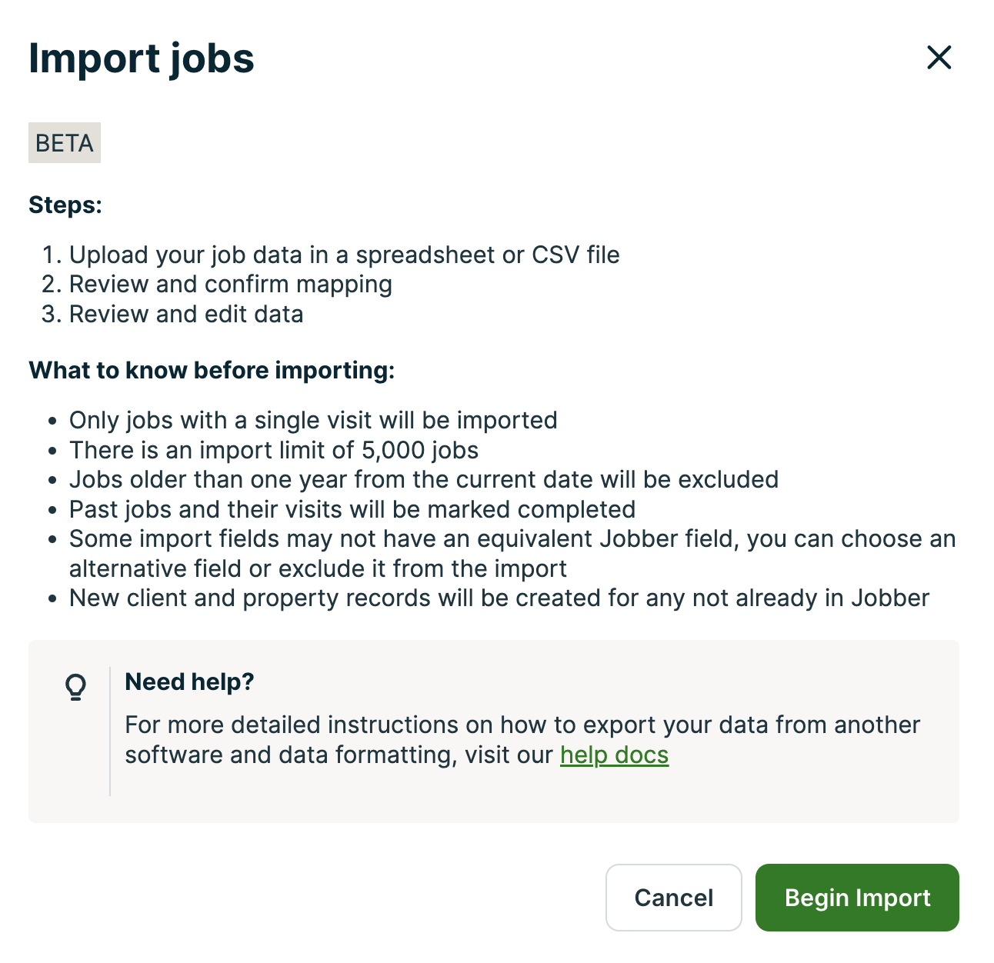
Task: Click the lightbulb icon beside Need help
Action: click(x=75, y=687)
